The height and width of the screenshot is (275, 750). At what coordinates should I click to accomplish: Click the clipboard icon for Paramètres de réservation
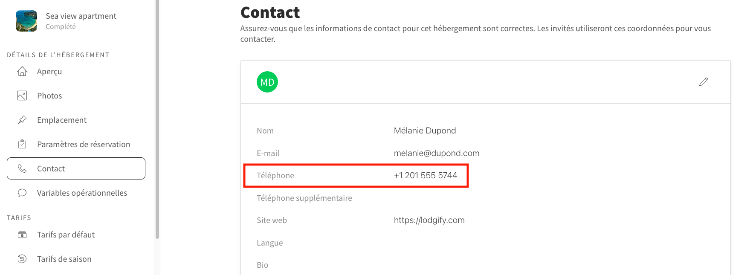[x=22, y=144]
